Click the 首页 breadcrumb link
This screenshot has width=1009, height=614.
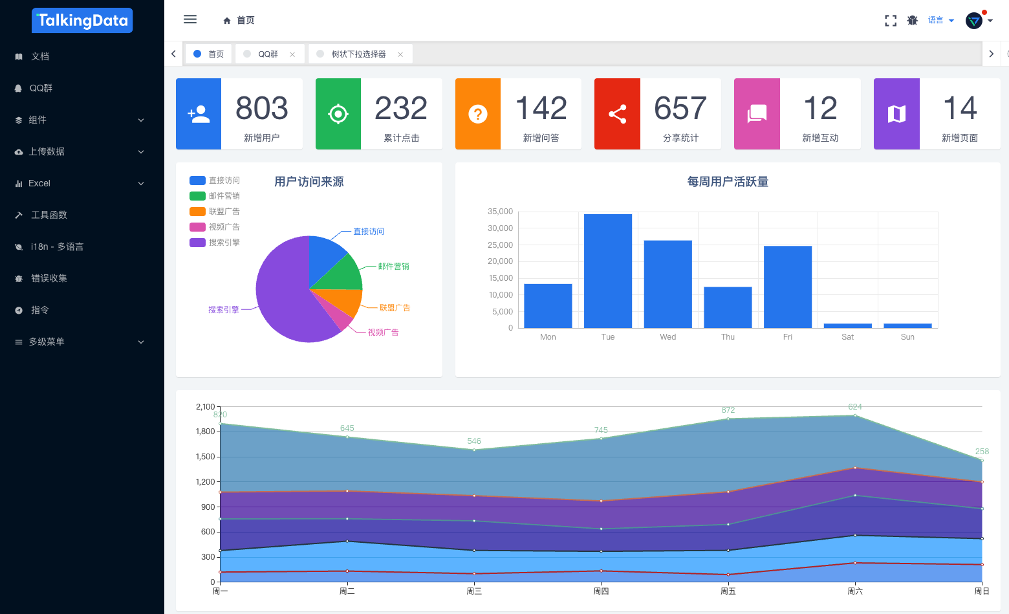(x=246, y=21)
